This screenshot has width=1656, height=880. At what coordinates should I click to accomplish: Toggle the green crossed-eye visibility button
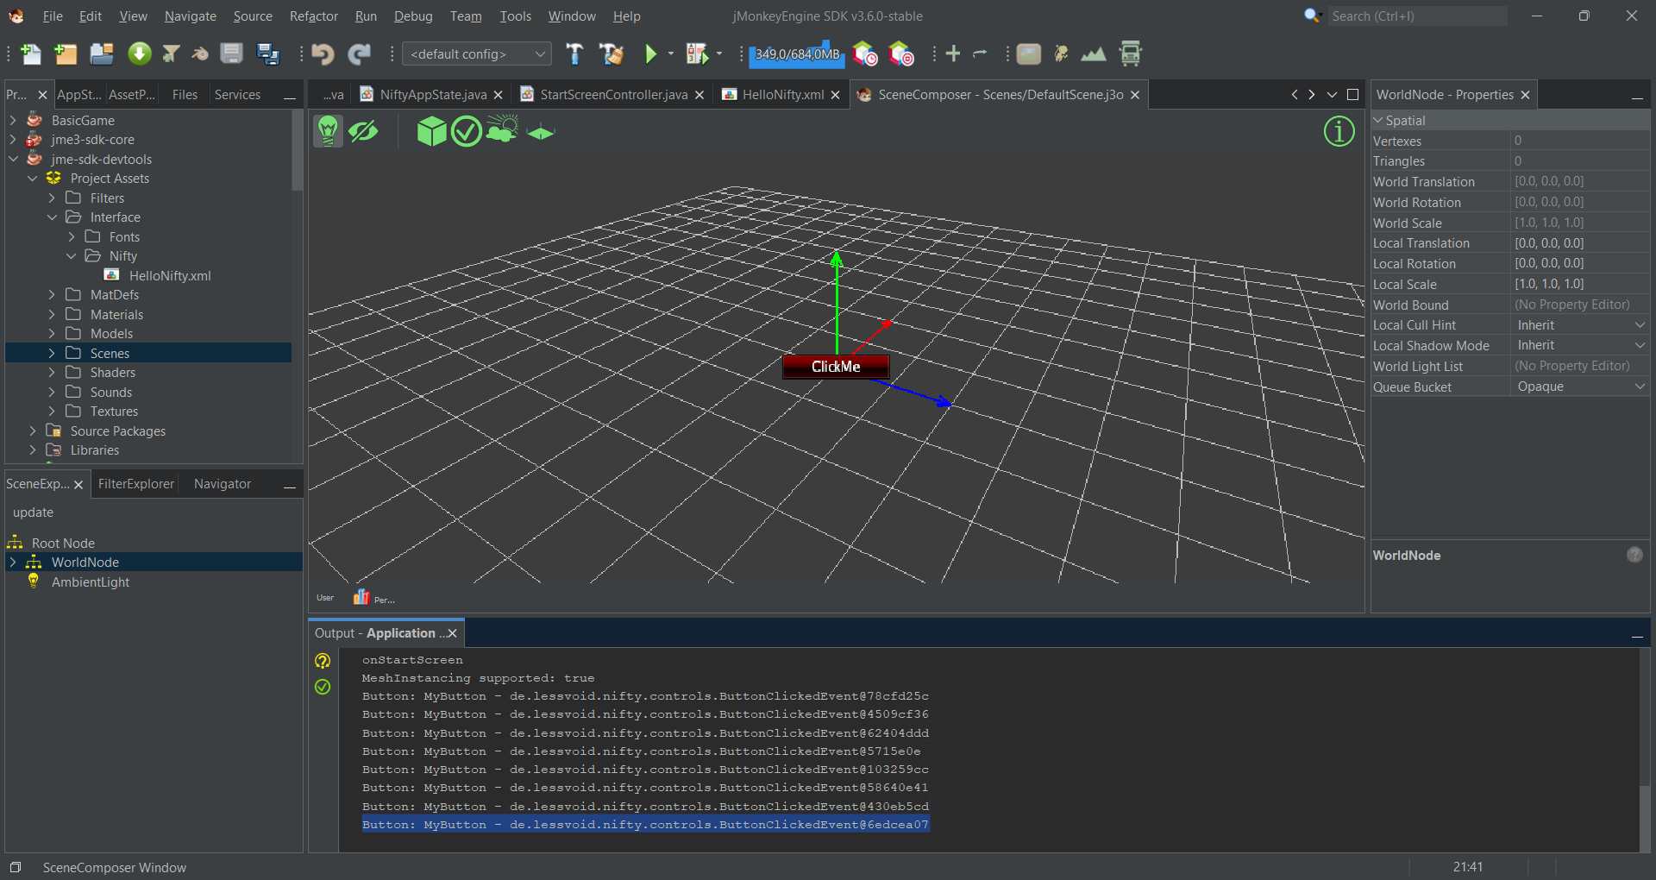tap(364, 131)
